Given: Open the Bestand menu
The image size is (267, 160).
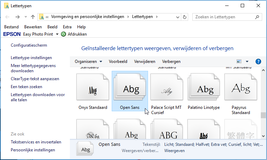Looking at the screenshot, I should click(11, 27).
